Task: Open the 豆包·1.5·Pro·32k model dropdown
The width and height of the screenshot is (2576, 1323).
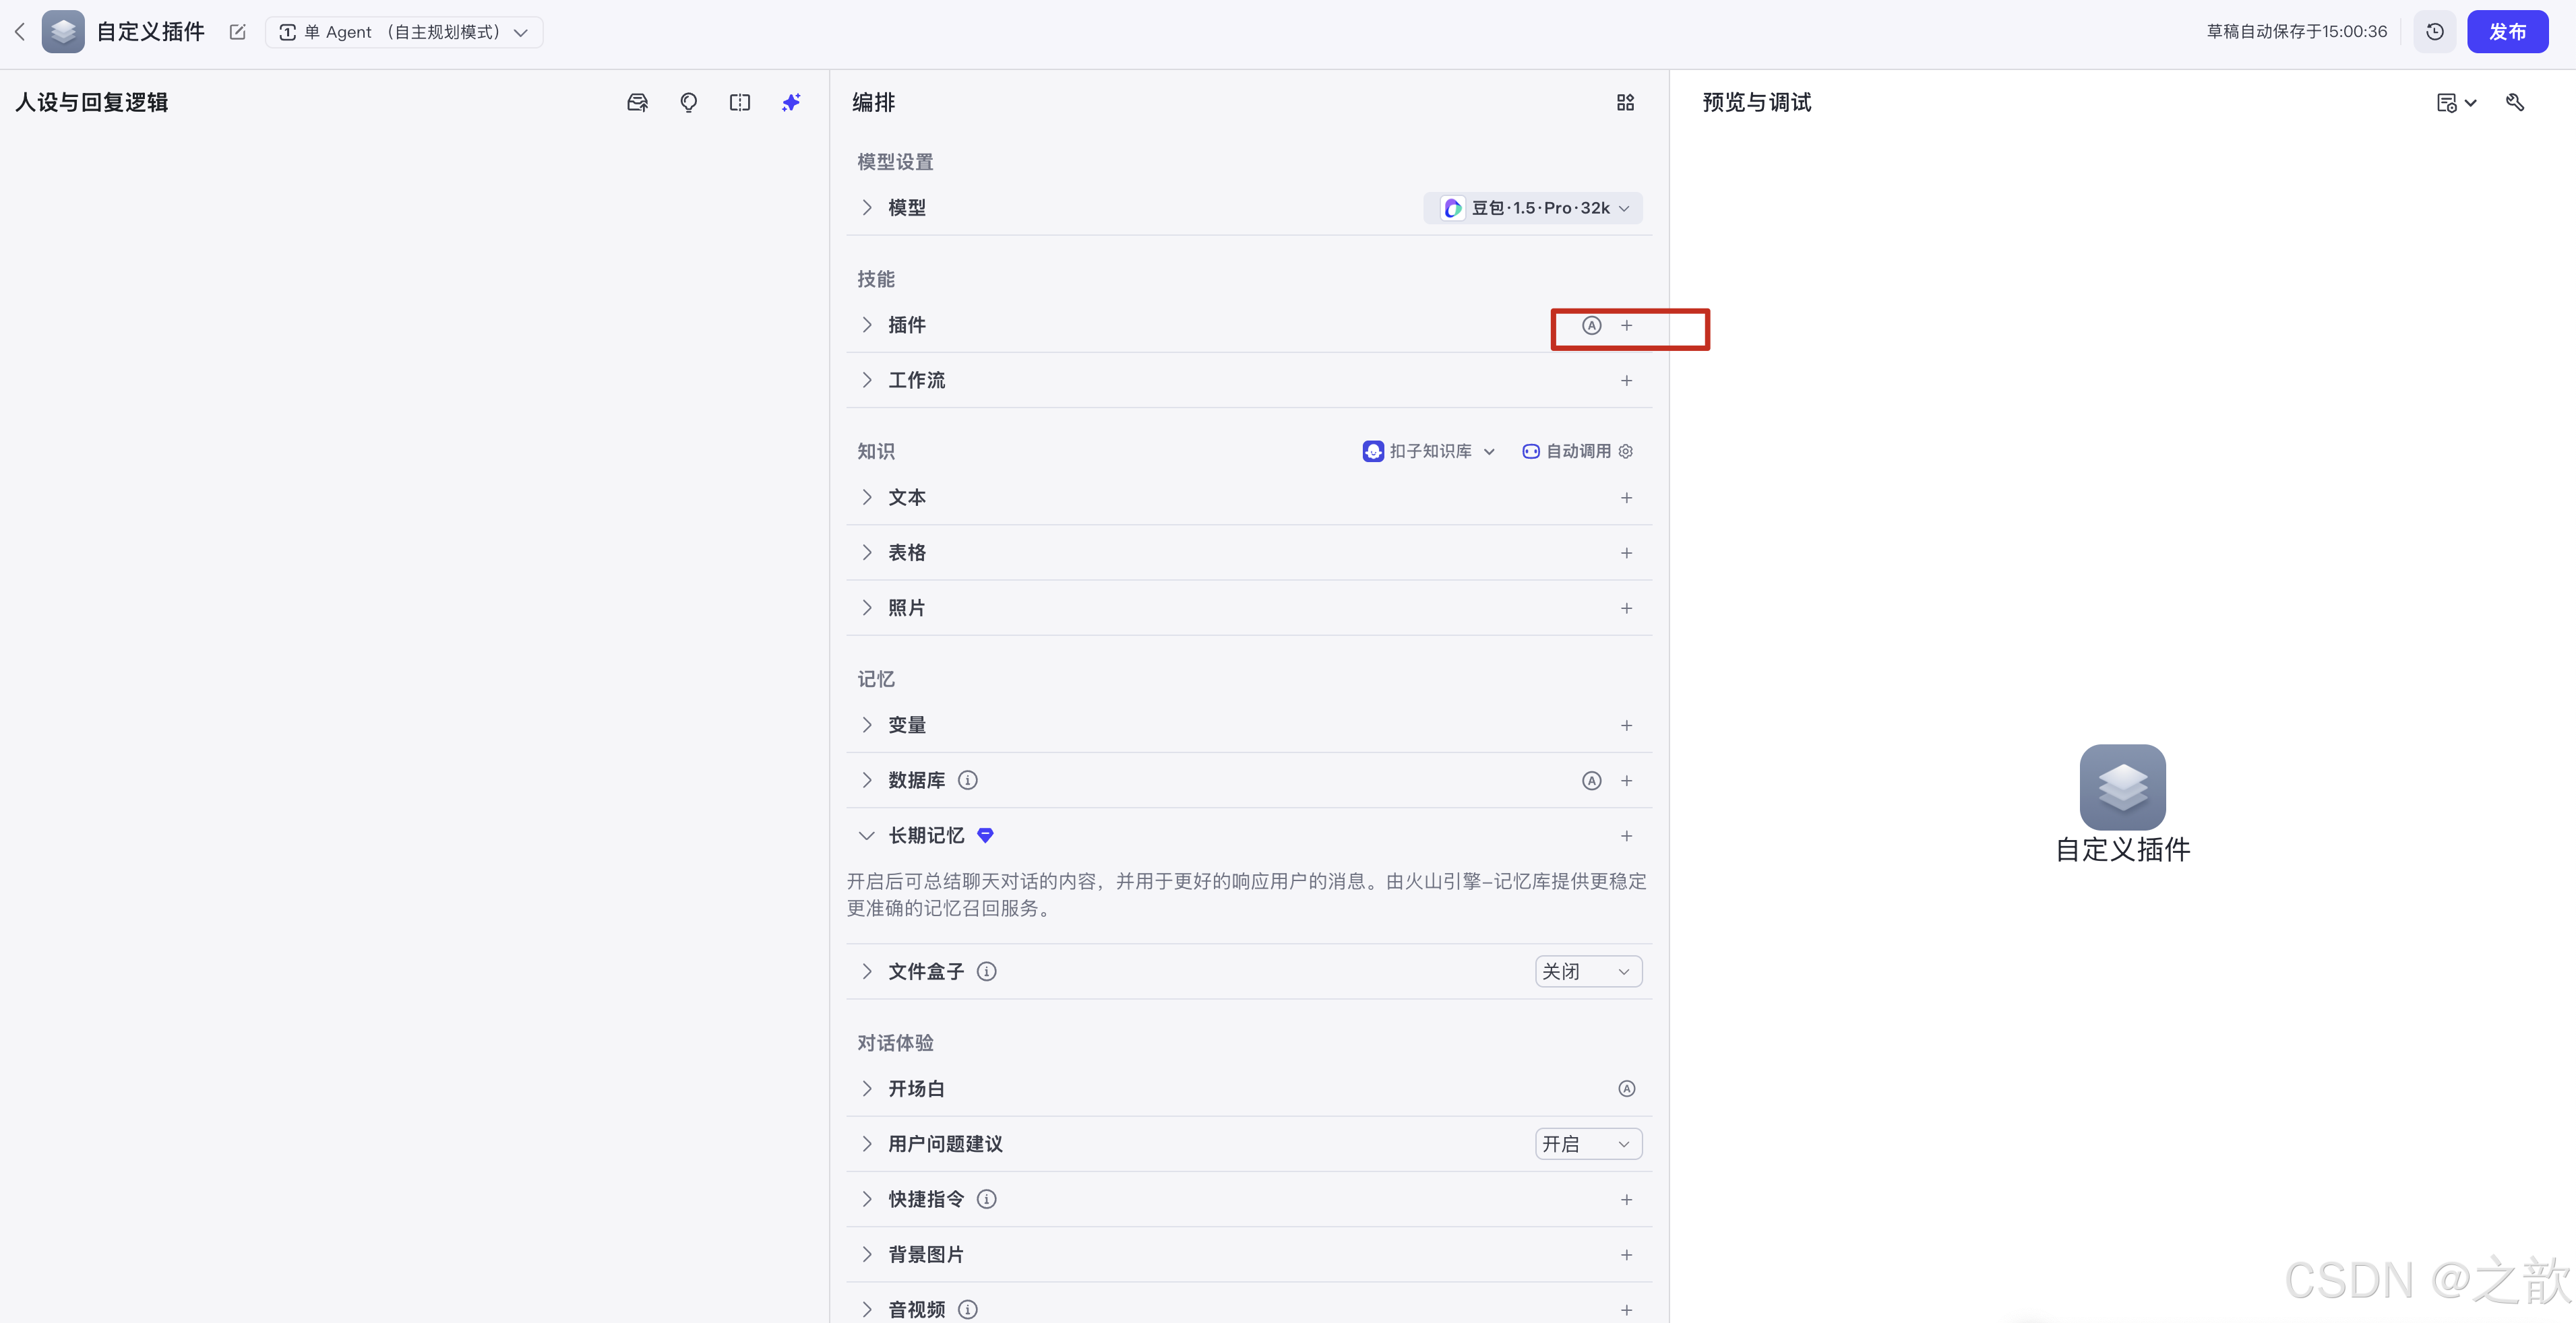Action: (x=1533, y=208)
